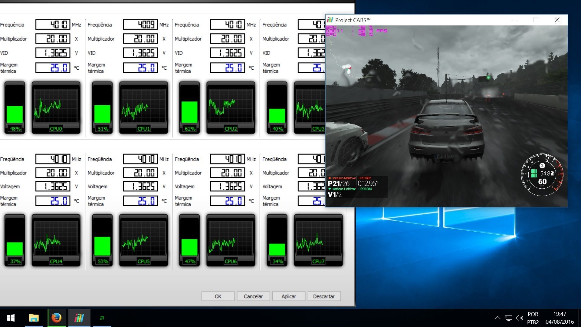Select CPU6 Multiplicador field
The width and height of the screenshot is (581, 327).
point(228,173)
